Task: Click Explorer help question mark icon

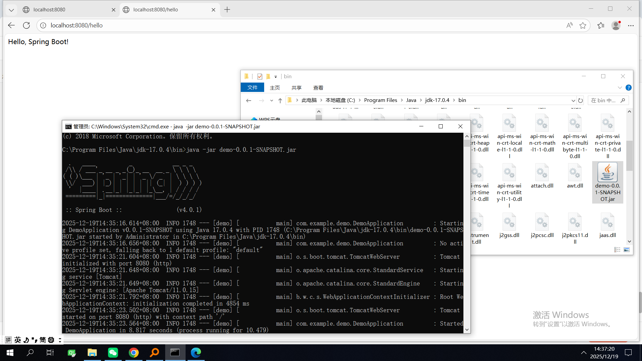Action: (629, 88)
